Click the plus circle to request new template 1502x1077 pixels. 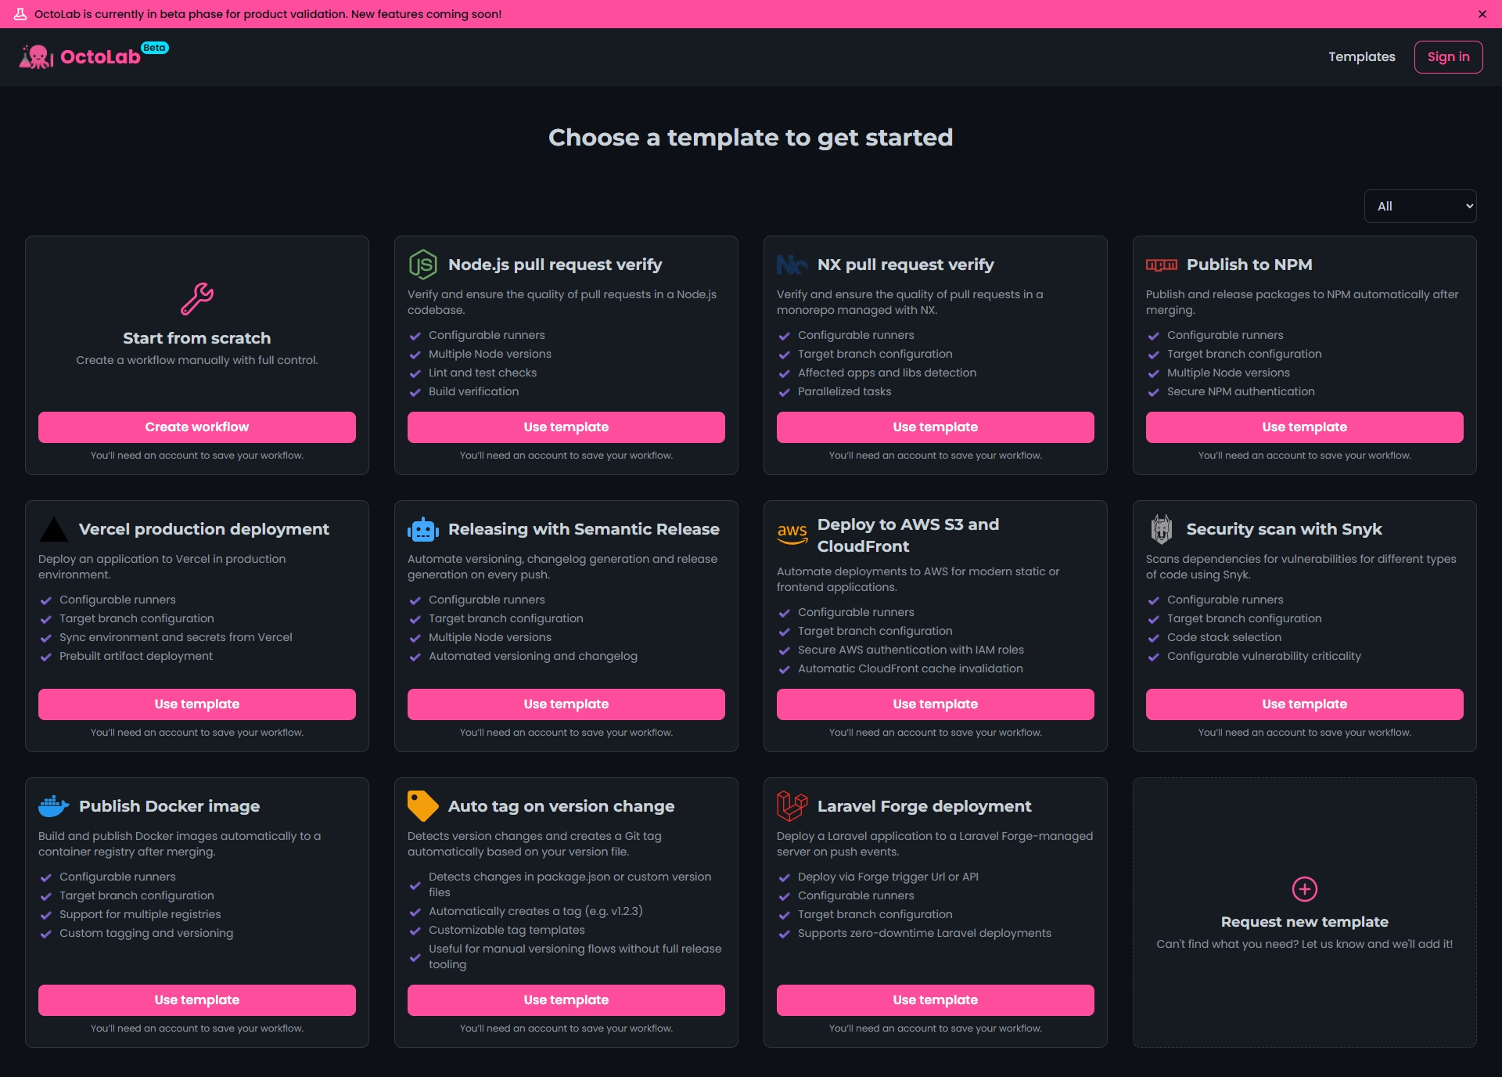point(1305,889)
